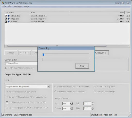Image resolution: width=132 pixels, height=118 pixels.
Task: Select Change Page Settings option
Action: click(x=95, y=92)
